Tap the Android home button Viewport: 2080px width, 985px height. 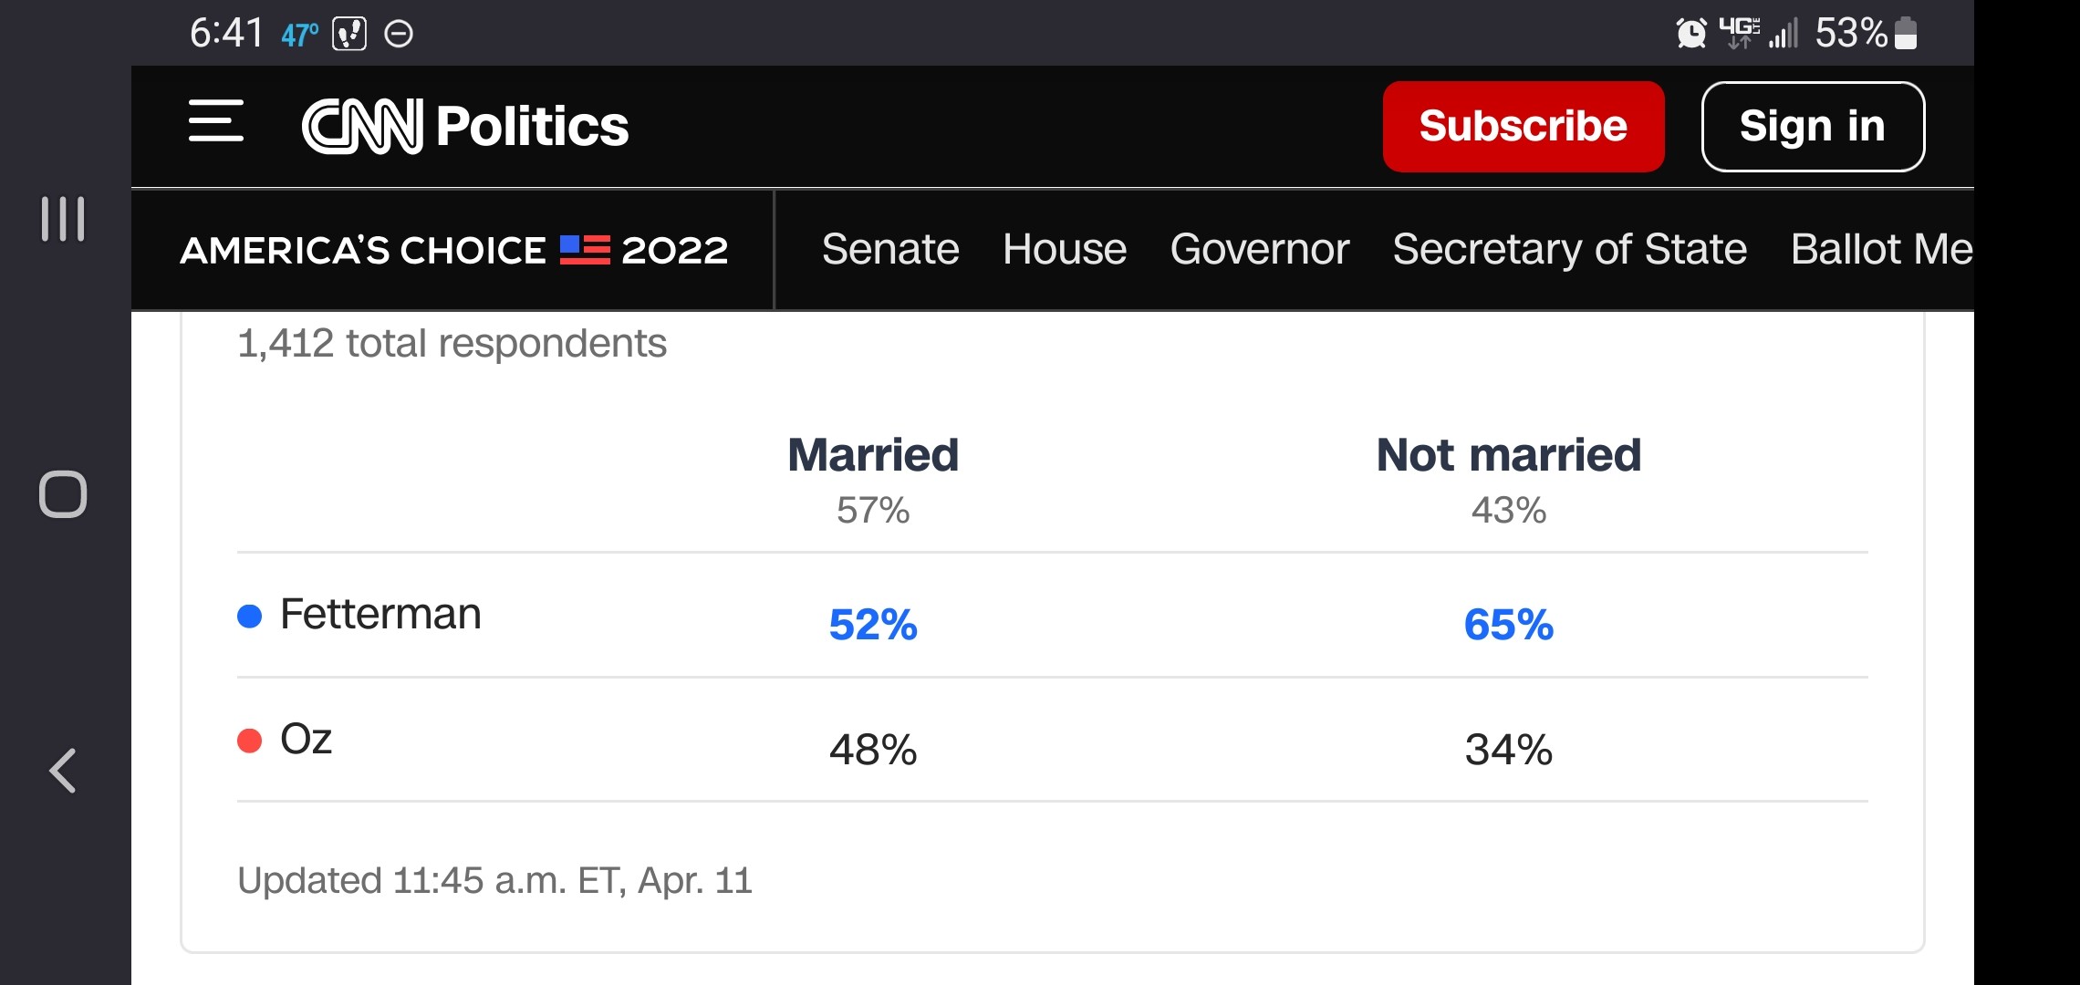(63, 494)
